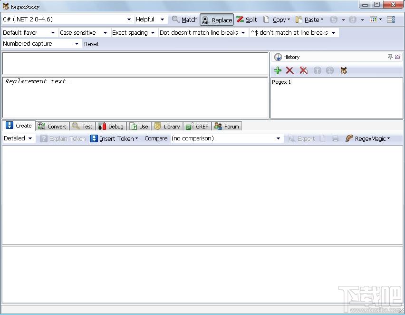
Task: Open the Copy dropdown menu
Action: (277, 20)
